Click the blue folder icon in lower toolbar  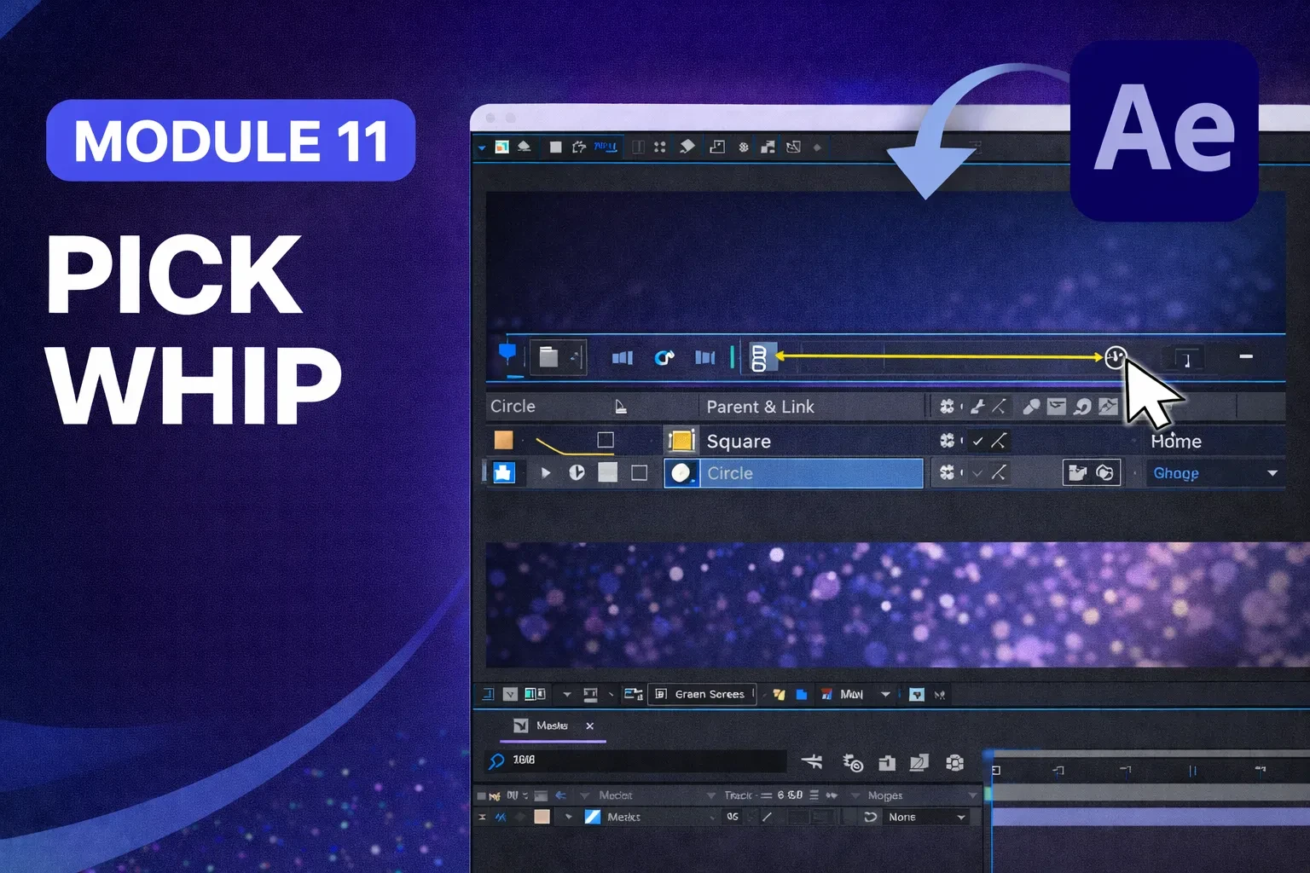pyautogui.click(x=802, y=695)
